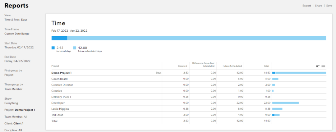Click the date range Feb 17, 2022 - Apr 22, 2022

click(x=70, y=31)
